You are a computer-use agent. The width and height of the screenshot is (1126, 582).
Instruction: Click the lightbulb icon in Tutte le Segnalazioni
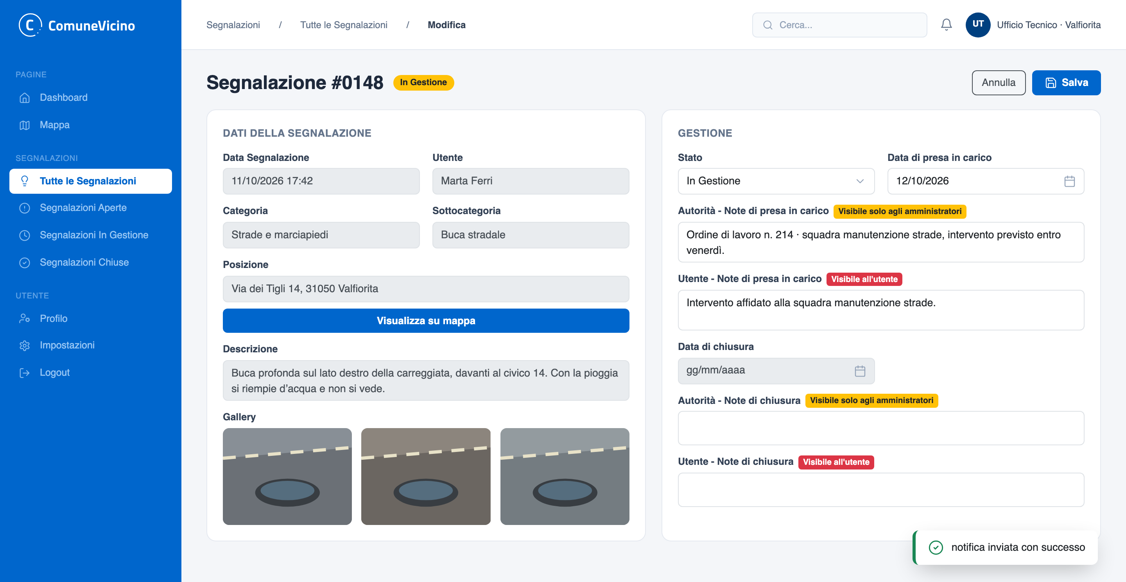pyautogui.click(x=25, y=181)
